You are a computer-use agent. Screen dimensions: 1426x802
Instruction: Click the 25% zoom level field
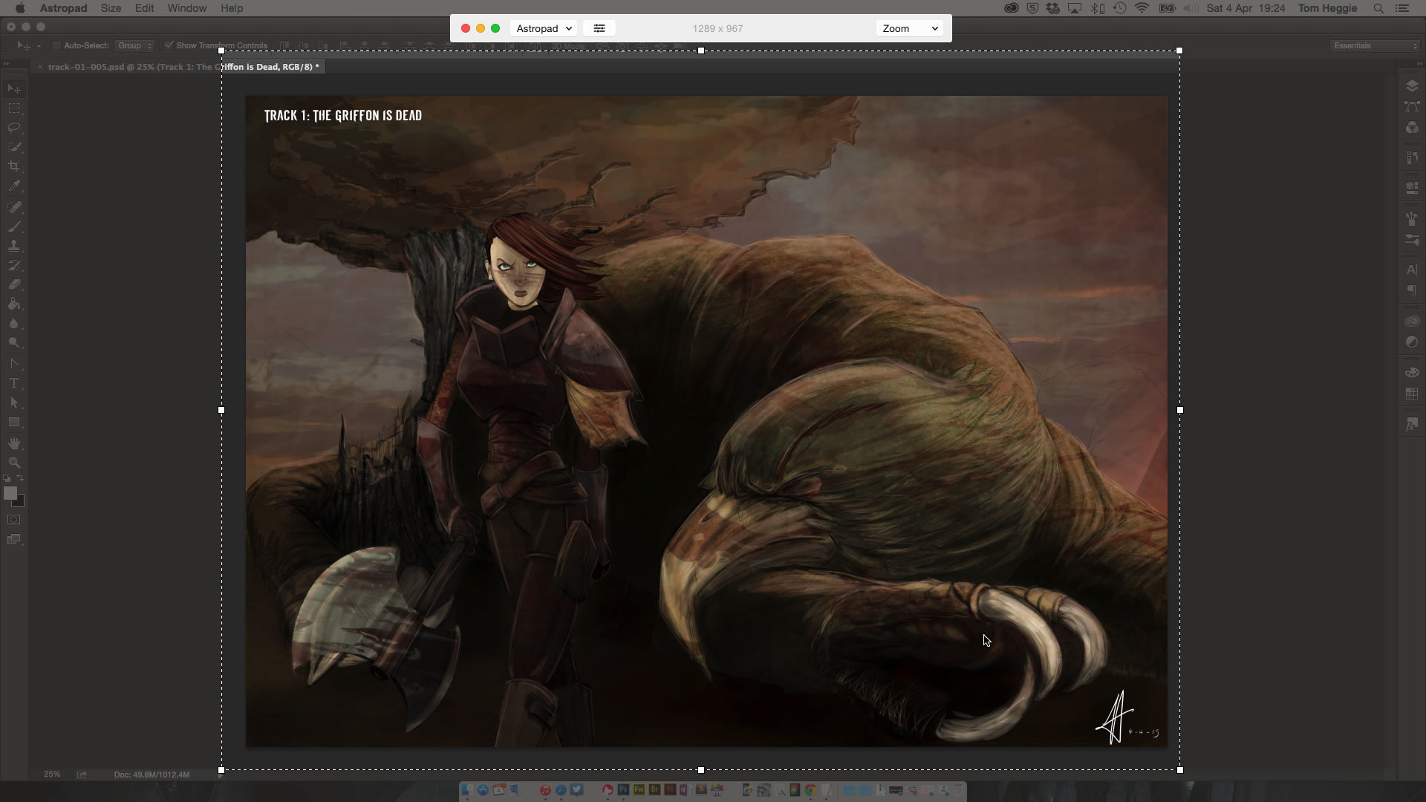click(x=52, y=775)
